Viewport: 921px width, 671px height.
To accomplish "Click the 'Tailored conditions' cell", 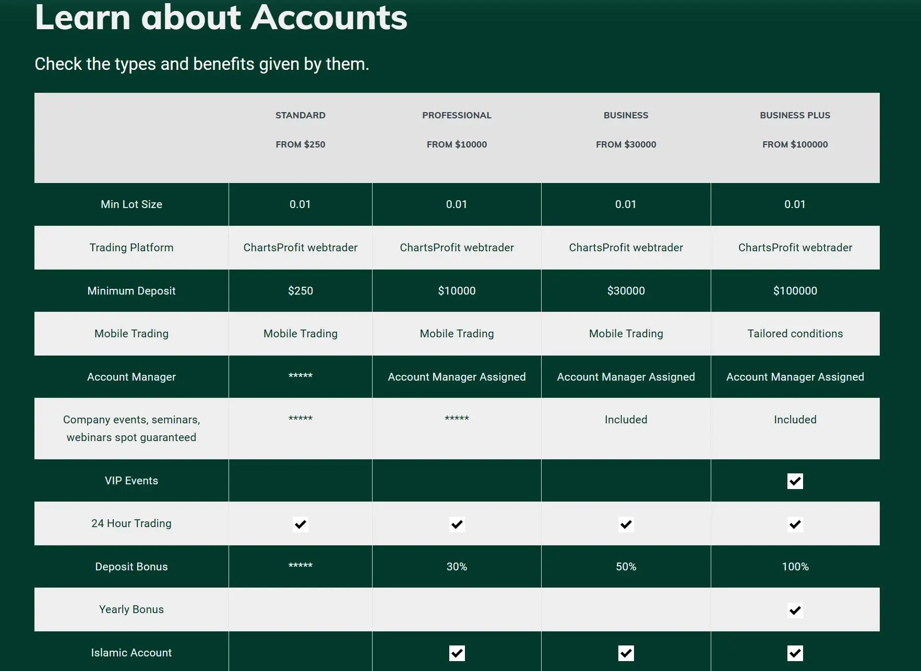I will pos(795,334).
